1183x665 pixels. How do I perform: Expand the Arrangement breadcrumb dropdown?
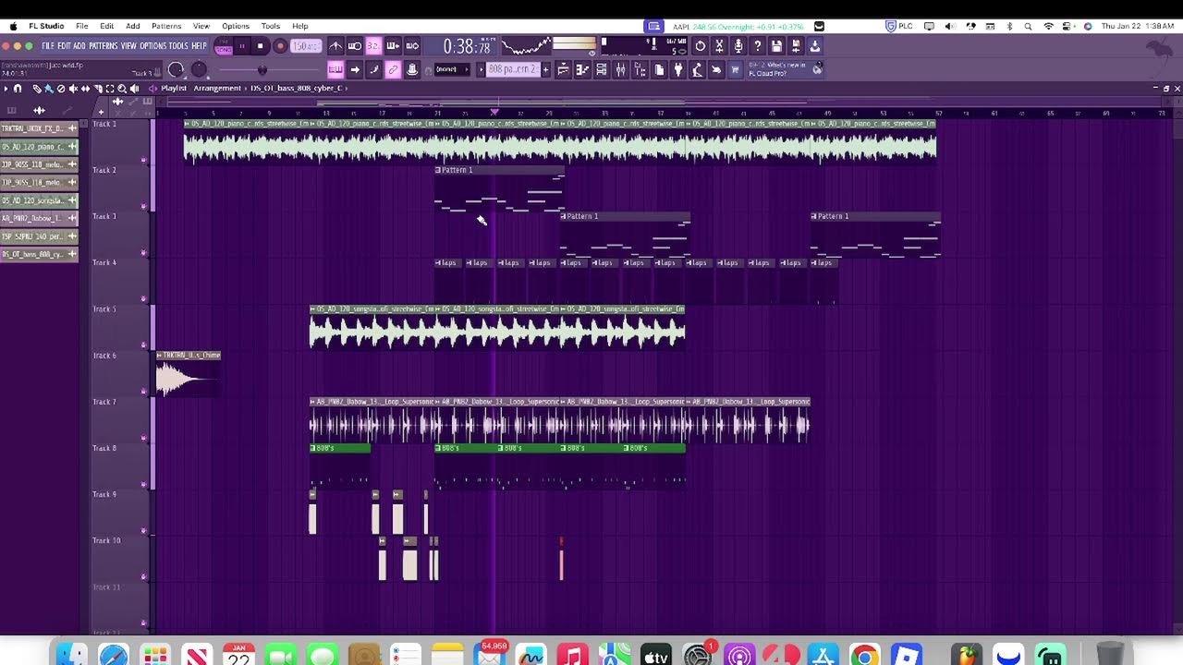pyautogui.click(x=217, y=89)
